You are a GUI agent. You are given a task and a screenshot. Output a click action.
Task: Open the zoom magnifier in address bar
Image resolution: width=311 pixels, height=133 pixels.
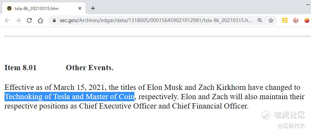260,20
